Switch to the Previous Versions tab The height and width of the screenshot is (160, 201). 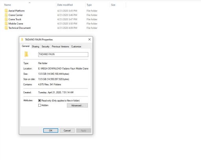click(x=60, y=47)
